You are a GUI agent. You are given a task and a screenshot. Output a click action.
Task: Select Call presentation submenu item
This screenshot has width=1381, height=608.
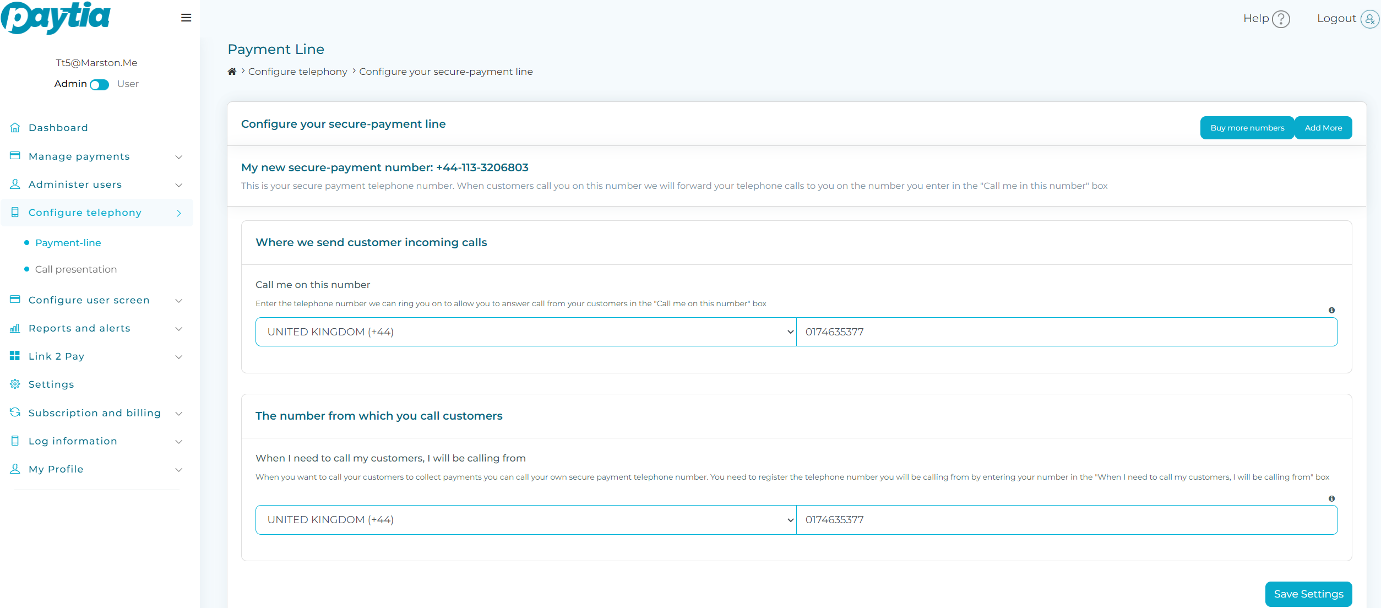pyautogui.click(x=76, y=269)
